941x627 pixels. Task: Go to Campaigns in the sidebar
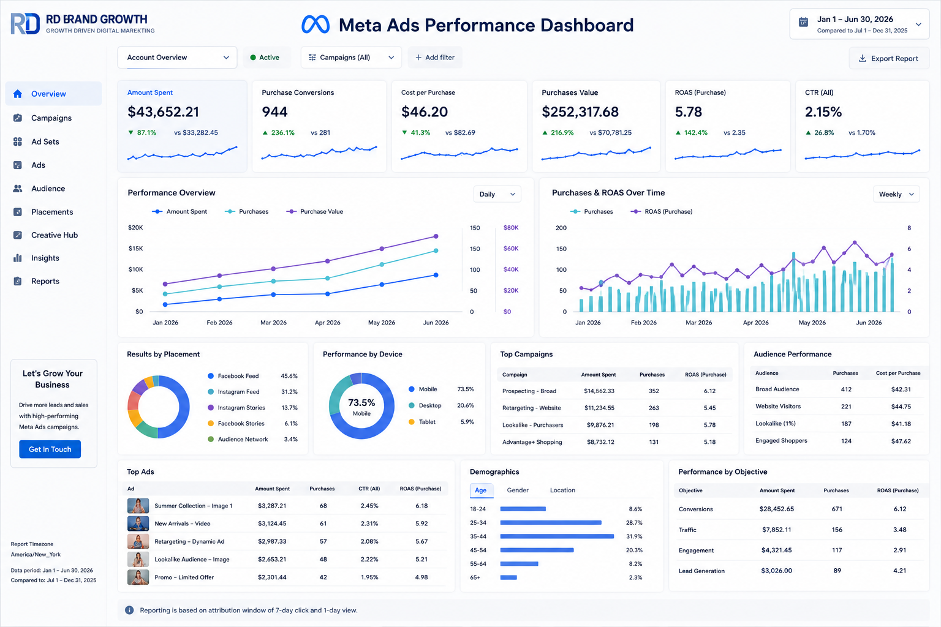[x=53, y=118]
